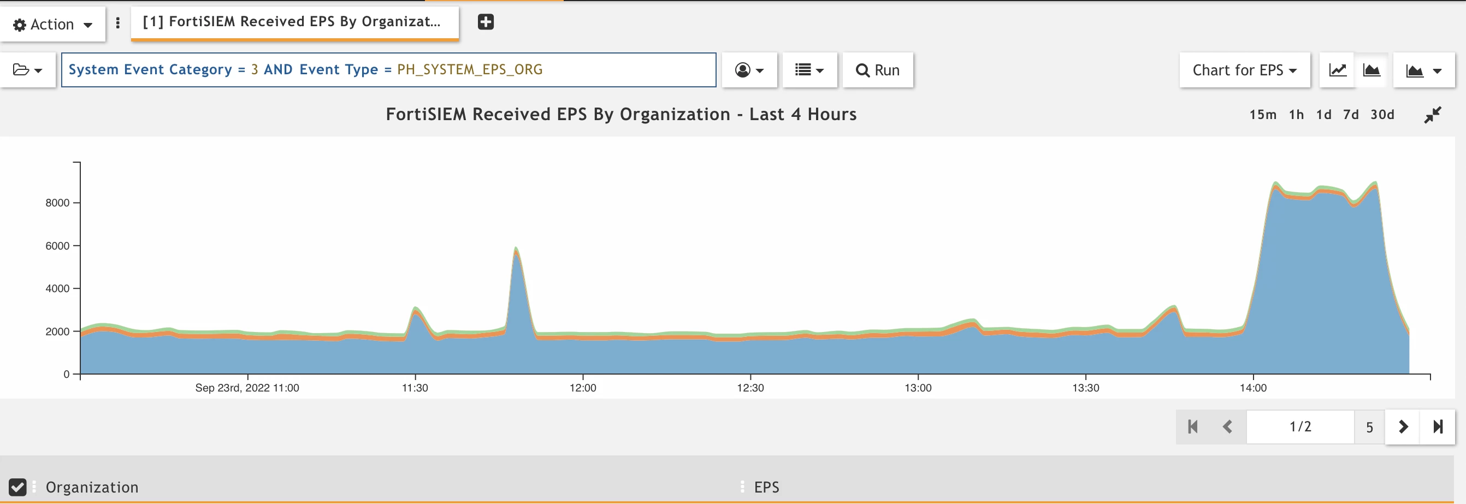Set time range to 1h
The image size is (1466, 504).
(1297, 115)
